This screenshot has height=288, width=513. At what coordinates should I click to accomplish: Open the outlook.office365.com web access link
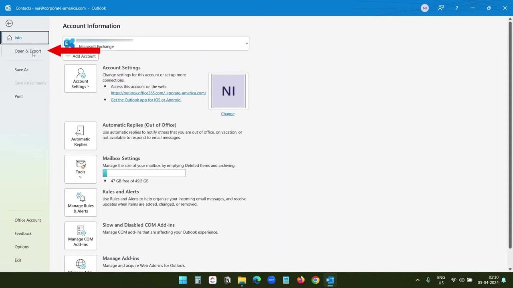[x=158, y=93]
